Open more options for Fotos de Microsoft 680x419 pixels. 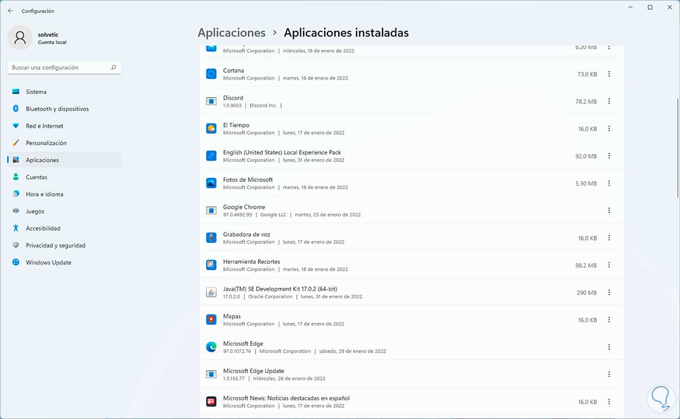609,183
